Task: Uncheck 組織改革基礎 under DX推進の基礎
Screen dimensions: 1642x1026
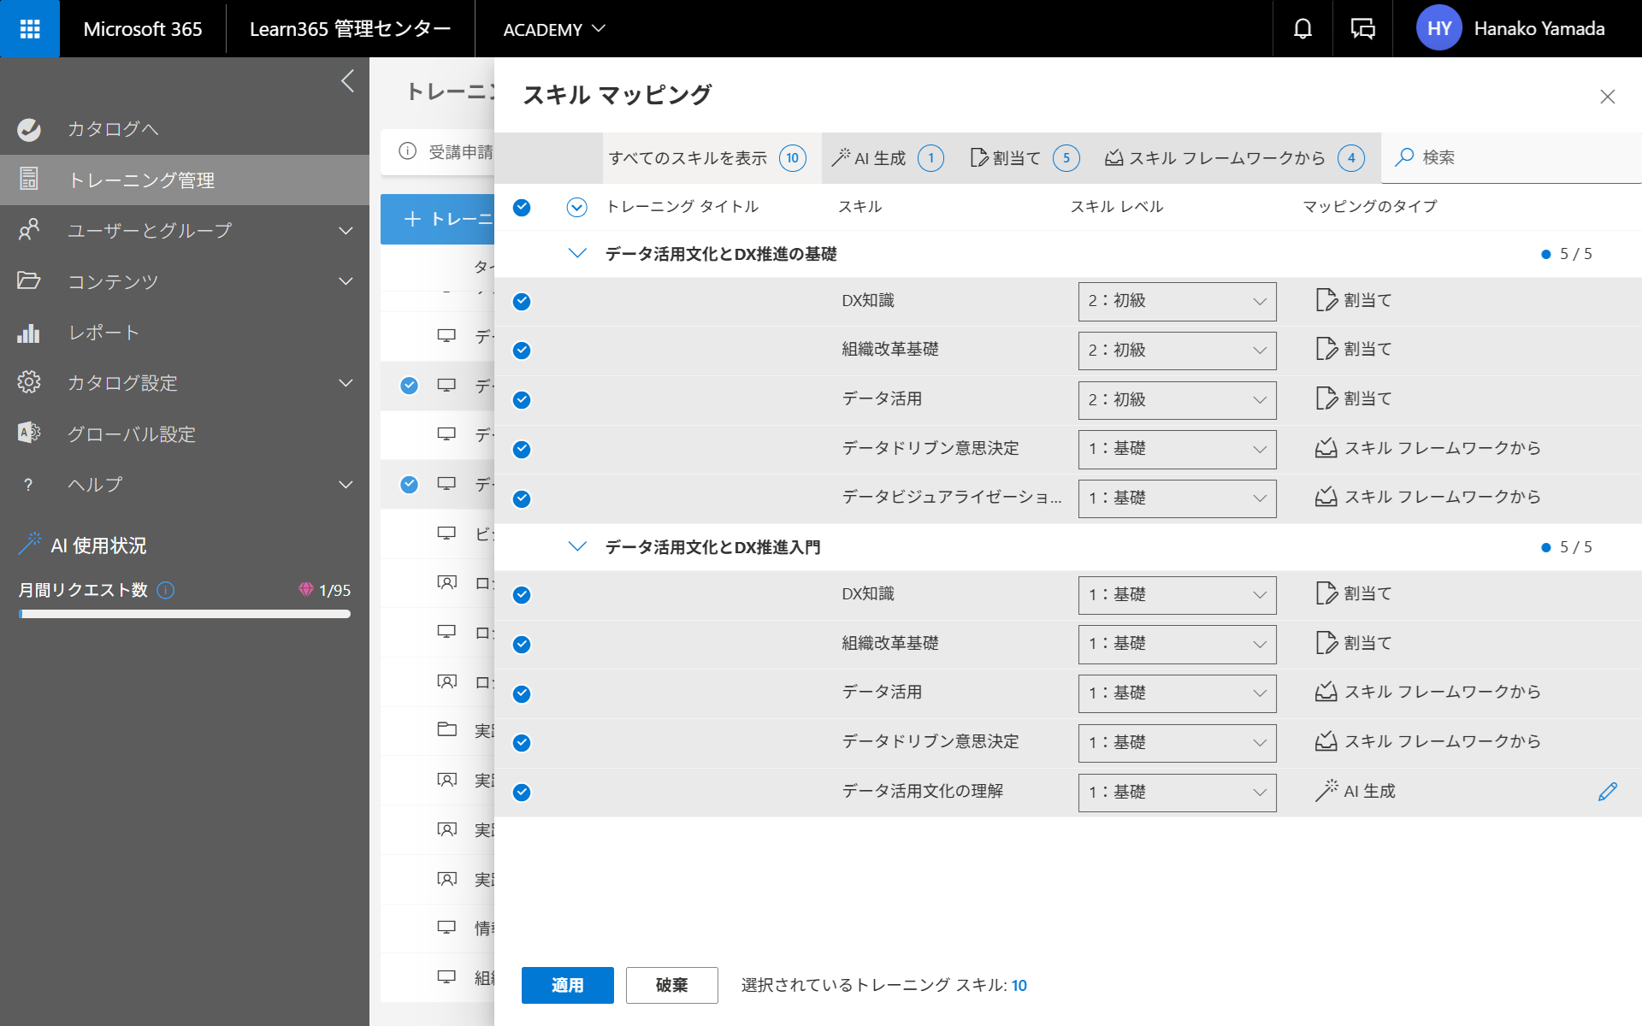Action: 522,351
